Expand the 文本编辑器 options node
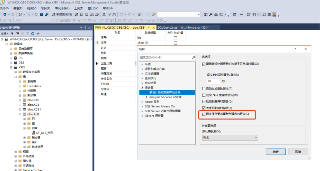Viewport: 320px width, 171px height. tap(142, 74)
